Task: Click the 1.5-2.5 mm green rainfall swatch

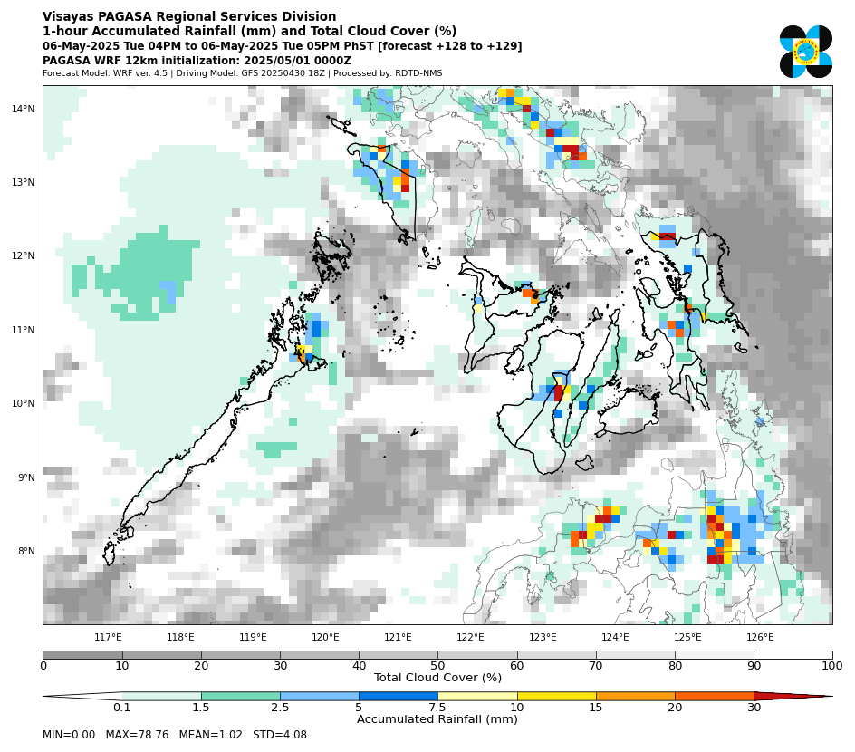Action: coord(241,697)
